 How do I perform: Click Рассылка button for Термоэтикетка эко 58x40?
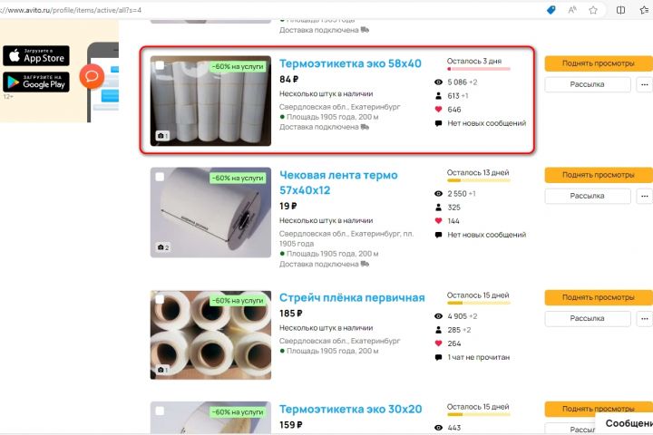point(588,84)
